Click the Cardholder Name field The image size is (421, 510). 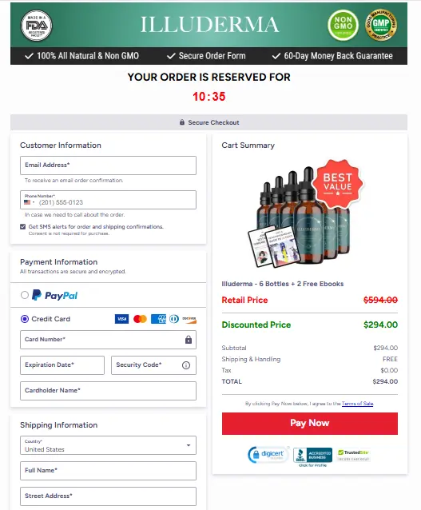click(109, 391)
